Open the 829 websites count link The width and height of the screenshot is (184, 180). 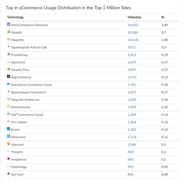click(x=131, y=175)
